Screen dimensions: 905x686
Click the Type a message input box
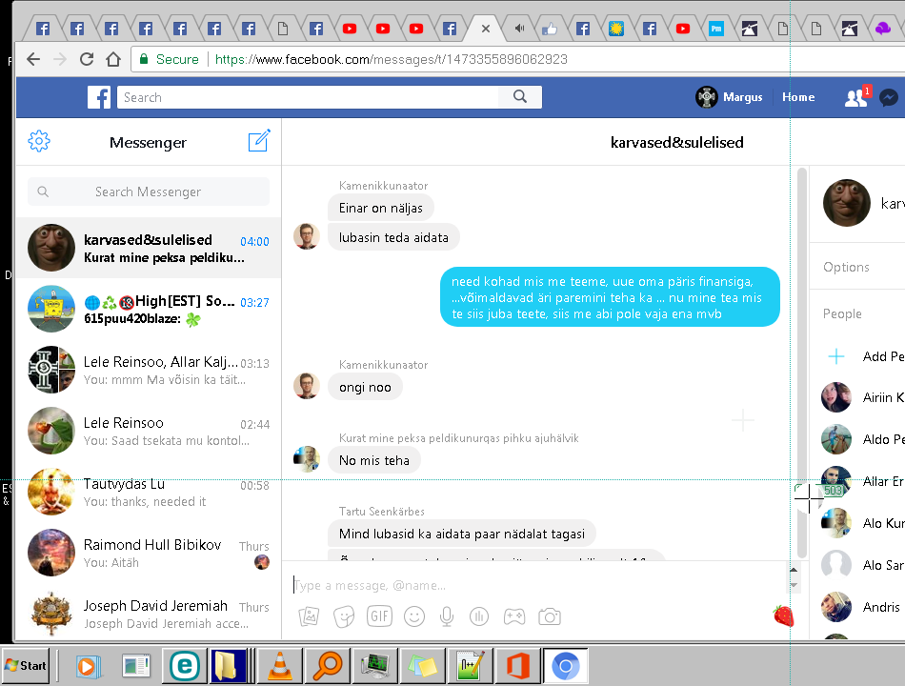point(536,585)
